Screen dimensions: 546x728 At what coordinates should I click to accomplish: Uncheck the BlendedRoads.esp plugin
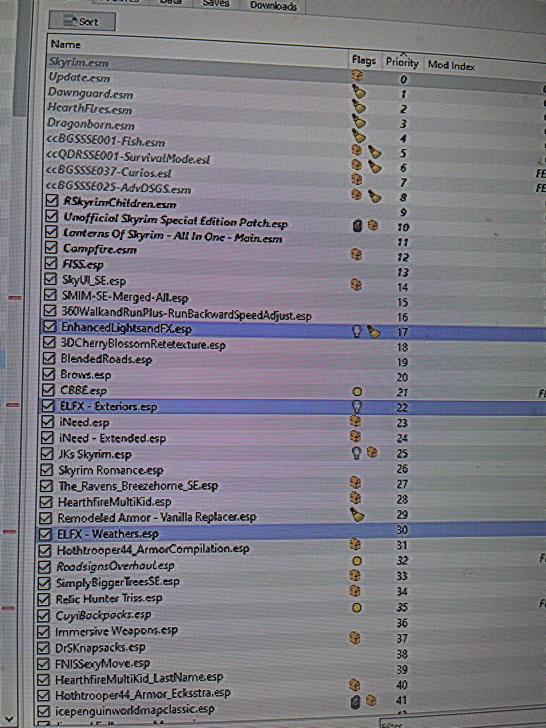[x=49, y=358]
